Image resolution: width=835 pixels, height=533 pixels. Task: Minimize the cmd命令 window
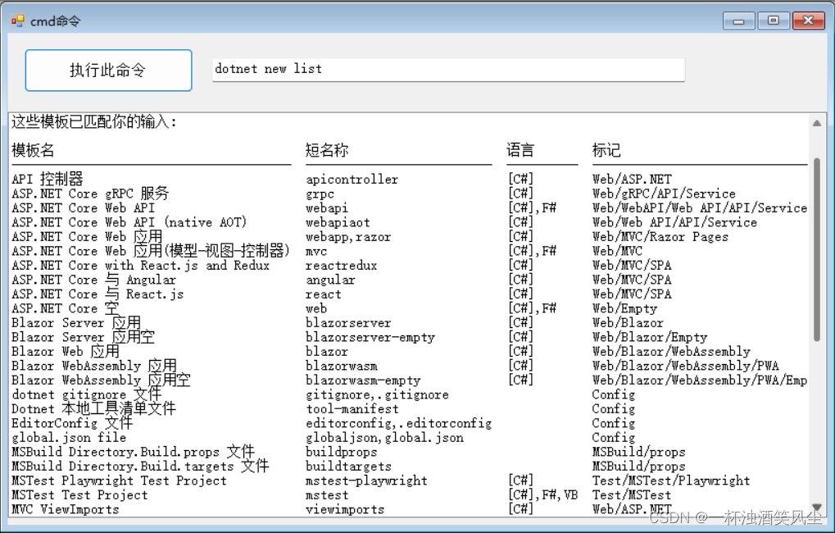[x=738, y=20]
